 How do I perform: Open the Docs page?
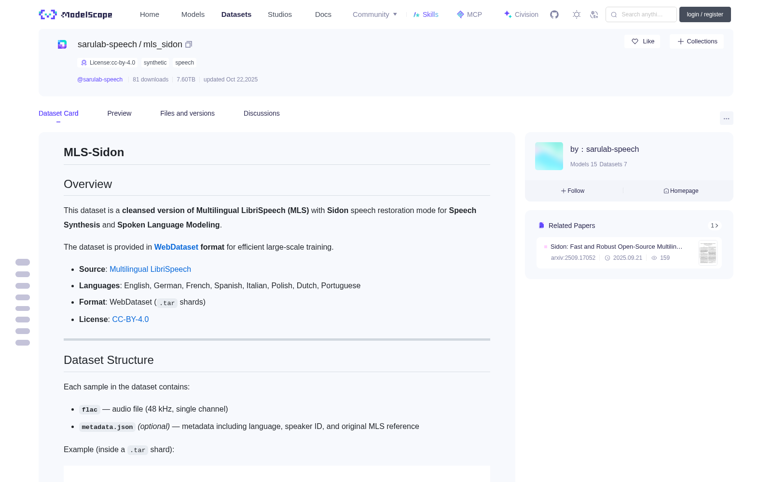[323, 14]
